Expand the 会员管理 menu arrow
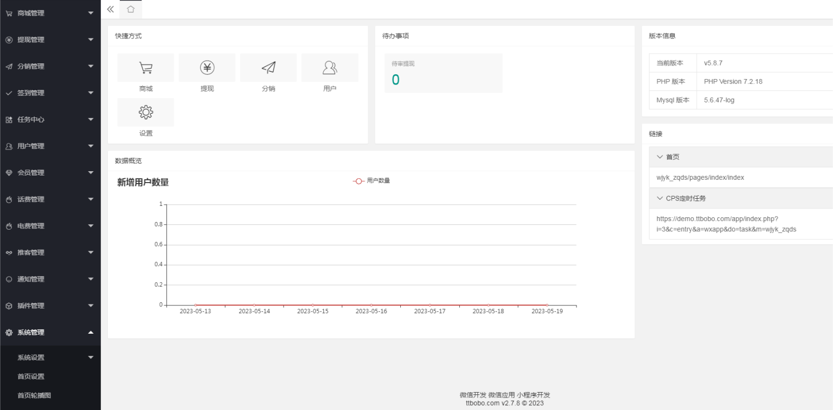This screenshot has width=833, height=410. coord(91,172)
